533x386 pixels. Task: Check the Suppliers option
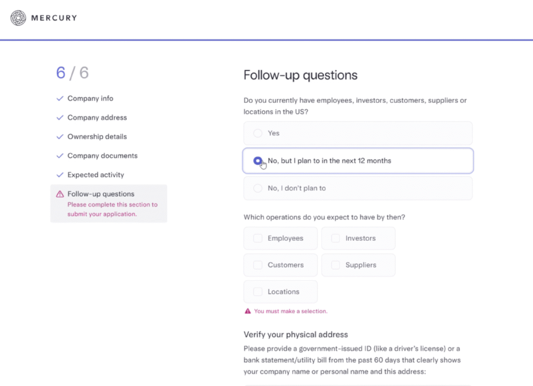[336, 265]
